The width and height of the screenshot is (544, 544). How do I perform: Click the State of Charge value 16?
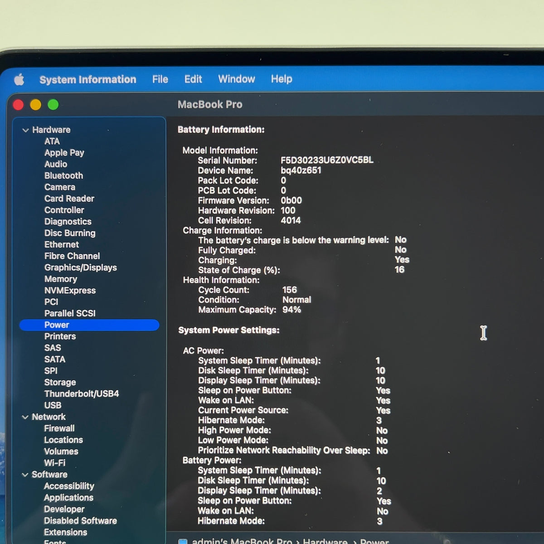(x=399, y=270)
